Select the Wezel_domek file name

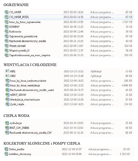coord(18,46)
